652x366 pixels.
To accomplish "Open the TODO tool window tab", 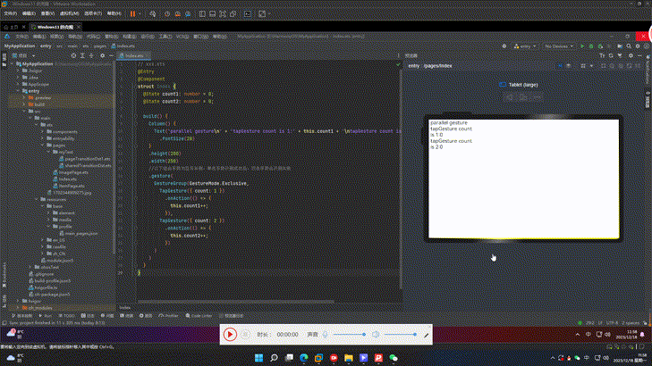I will click(66, 316).
